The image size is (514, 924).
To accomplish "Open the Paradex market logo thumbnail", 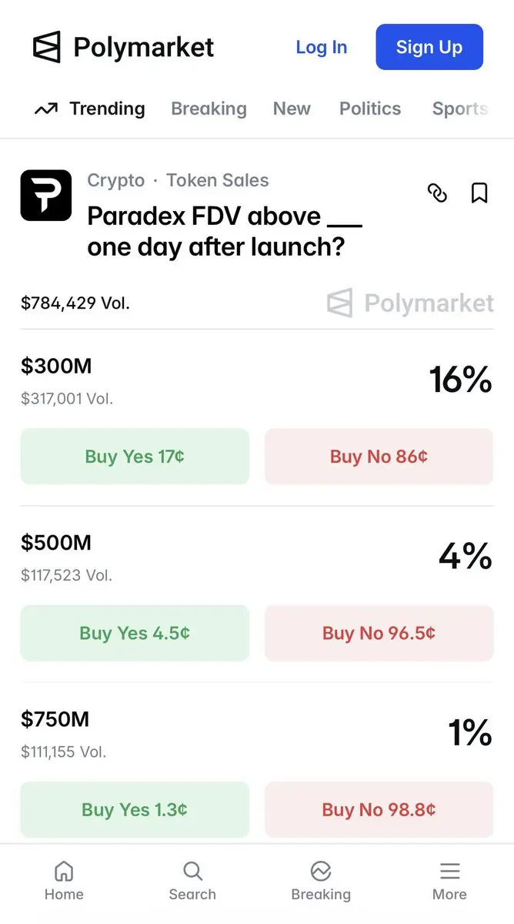I will tap(46, 196).
